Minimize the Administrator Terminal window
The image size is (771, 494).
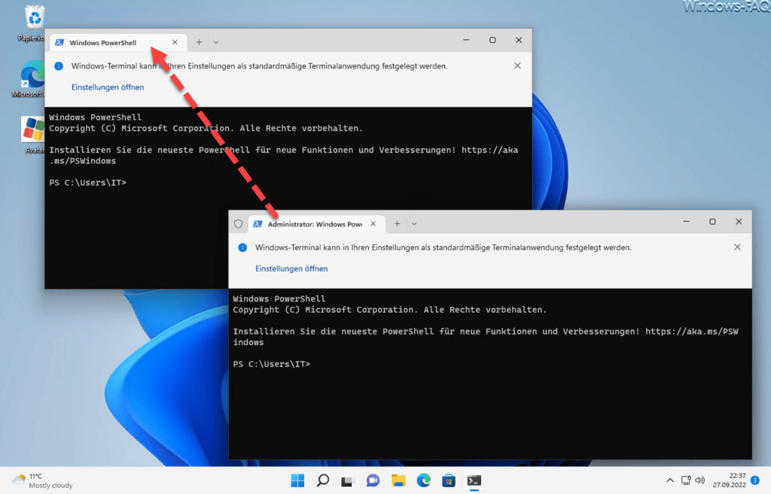coord(686,222)
